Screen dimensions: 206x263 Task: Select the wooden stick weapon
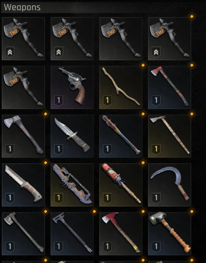121,88
